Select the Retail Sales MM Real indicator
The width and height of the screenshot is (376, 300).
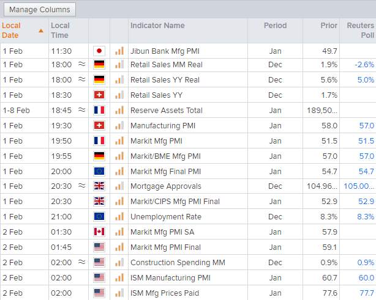coord(167,65)
